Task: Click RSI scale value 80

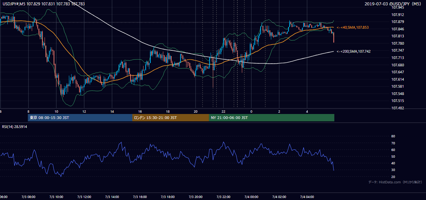Action: click(393, 136)
